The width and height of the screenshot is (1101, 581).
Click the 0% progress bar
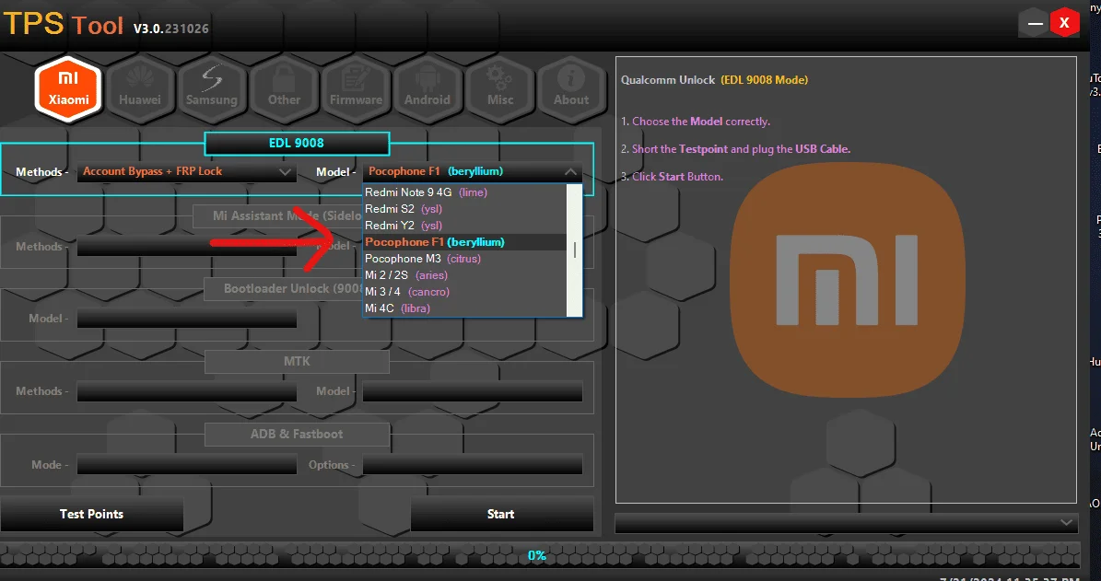pyautogui.click(x=539, y=555)
